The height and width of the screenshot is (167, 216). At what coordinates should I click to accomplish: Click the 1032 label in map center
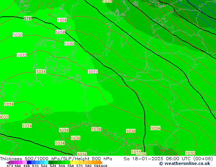pyautogui.click(x=93, y=72)
